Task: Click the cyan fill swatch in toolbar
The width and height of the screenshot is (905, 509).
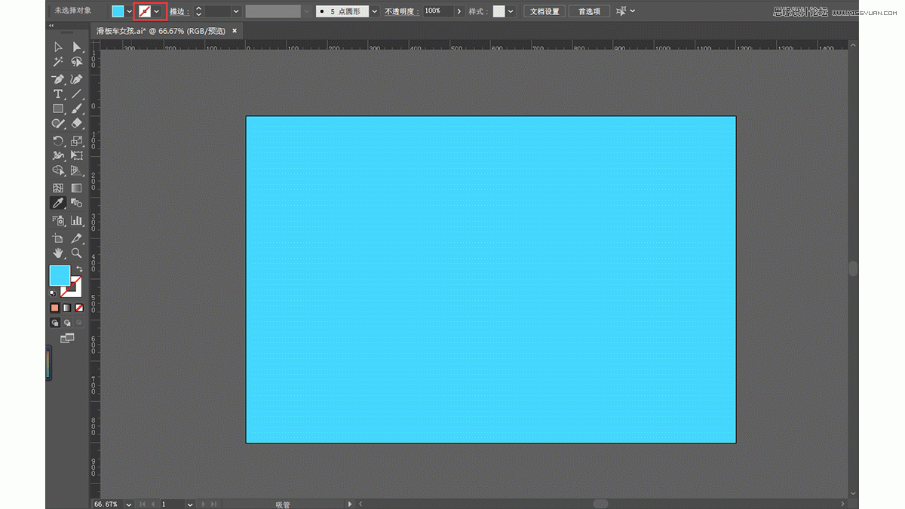Action: pyautogui.click(x=60, y=276)
